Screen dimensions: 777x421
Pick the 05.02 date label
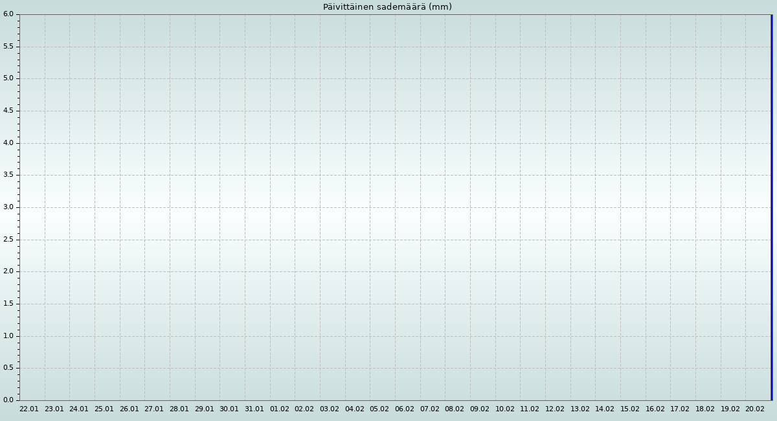(x=379, y=409)
